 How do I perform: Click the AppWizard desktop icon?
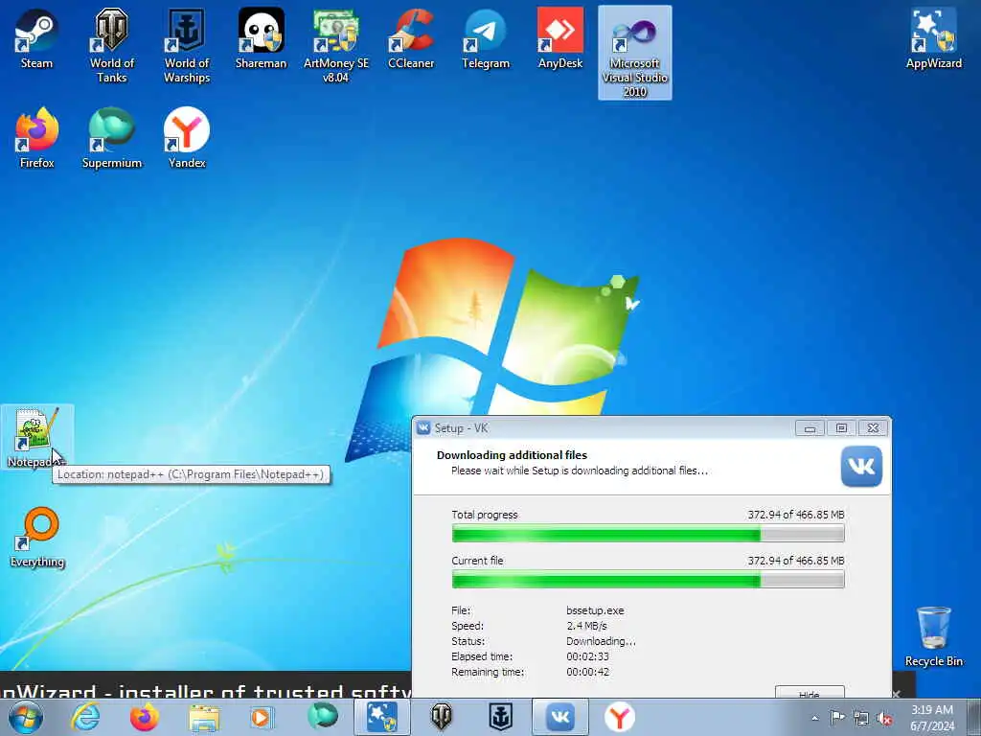(933, 38)
